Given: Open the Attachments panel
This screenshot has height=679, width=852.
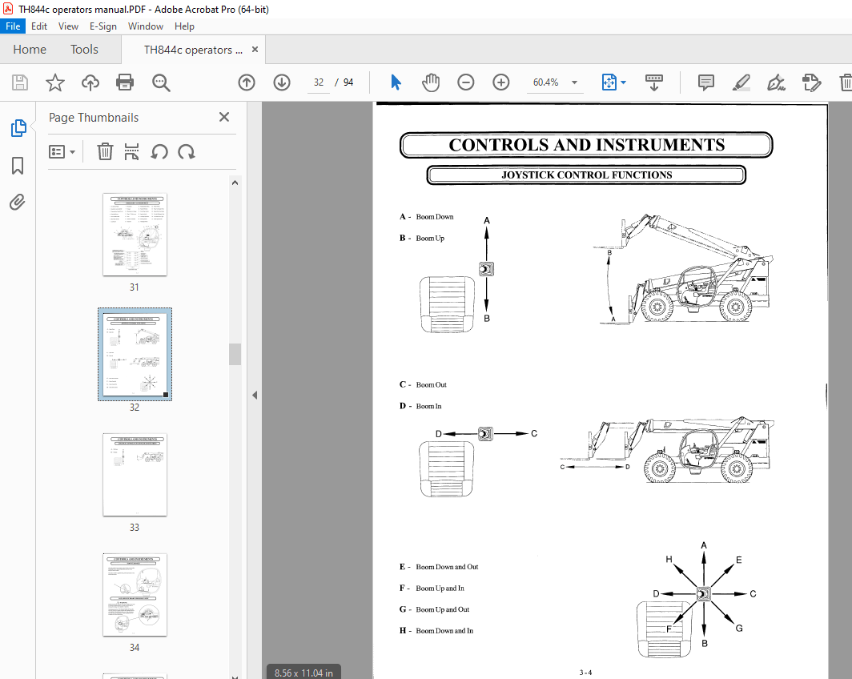Looking at the screenshot, I should [18, 203].
